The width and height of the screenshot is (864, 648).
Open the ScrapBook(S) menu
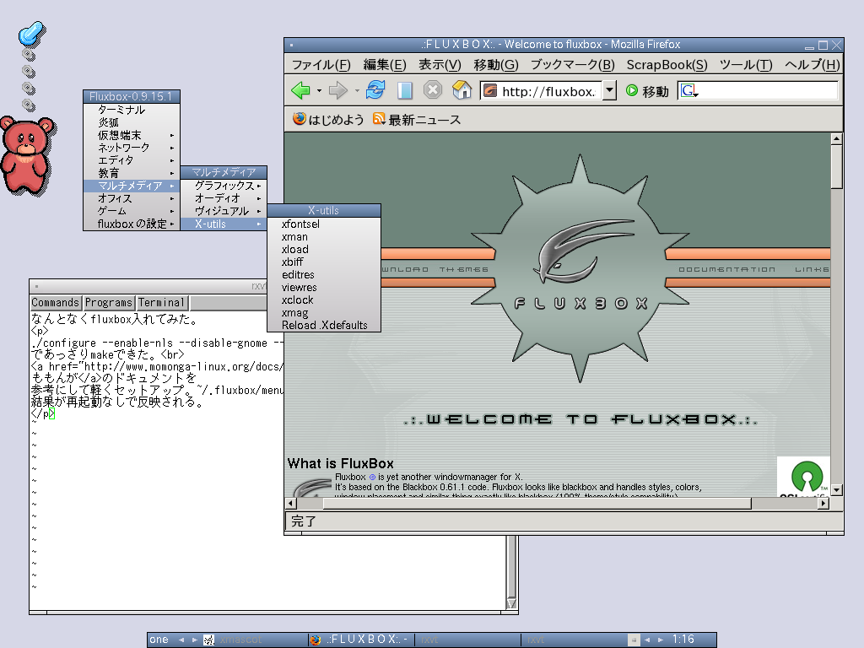[x=667, y=65]
